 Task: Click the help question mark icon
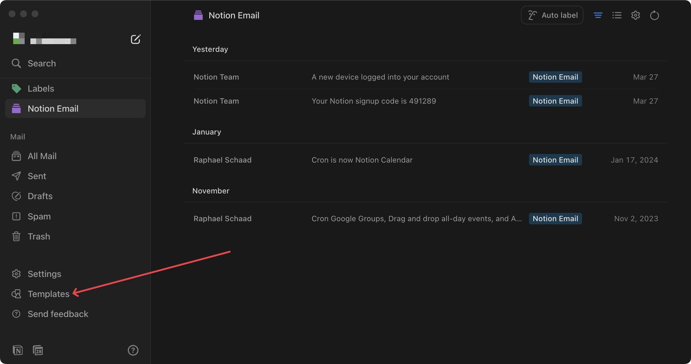coord(133,350)
